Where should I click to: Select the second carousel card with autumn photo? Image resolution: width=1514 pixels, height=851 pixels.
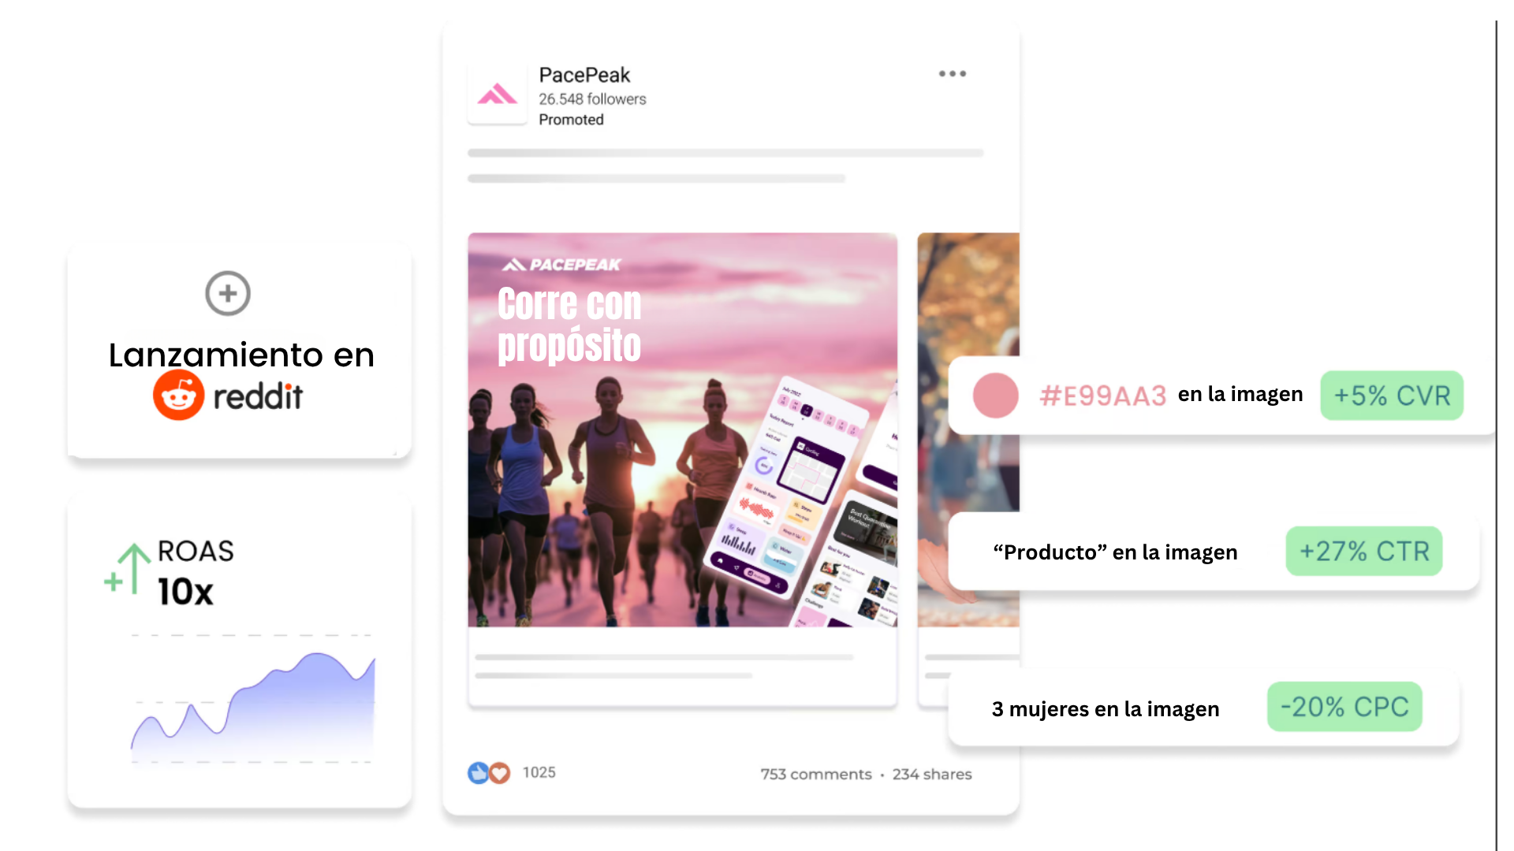coord(968,429)
